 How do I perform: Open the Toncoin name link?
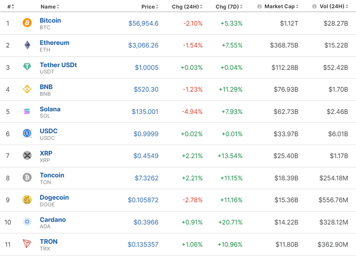coord(52,175)
